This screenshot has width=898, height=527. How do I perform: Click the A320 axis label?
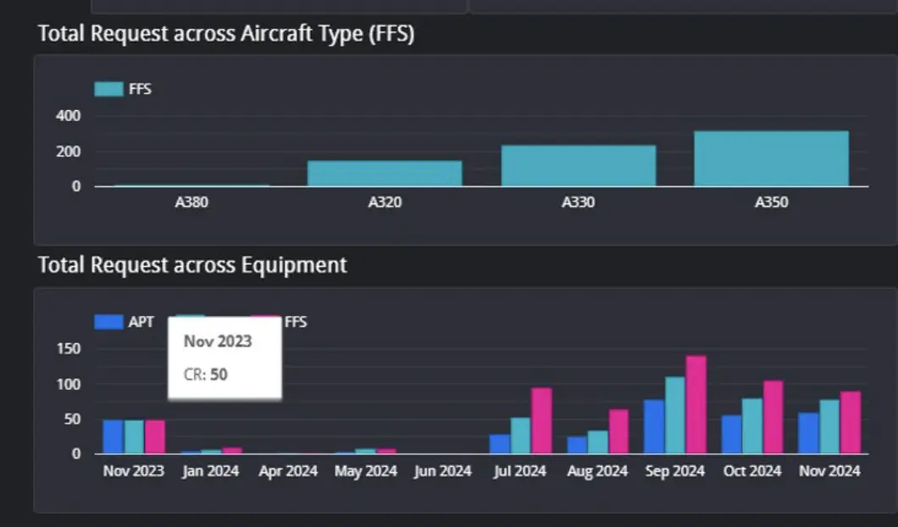[385, 202]
